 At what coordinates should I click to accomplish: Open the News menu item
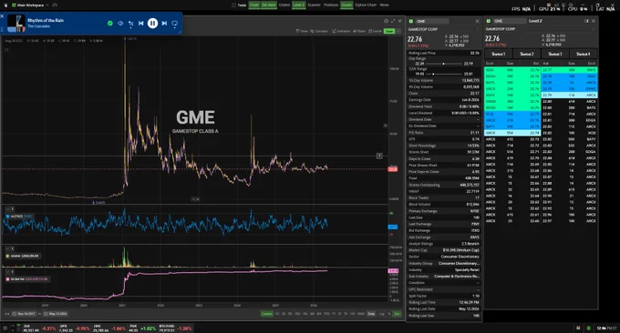(x=385, y=5)
